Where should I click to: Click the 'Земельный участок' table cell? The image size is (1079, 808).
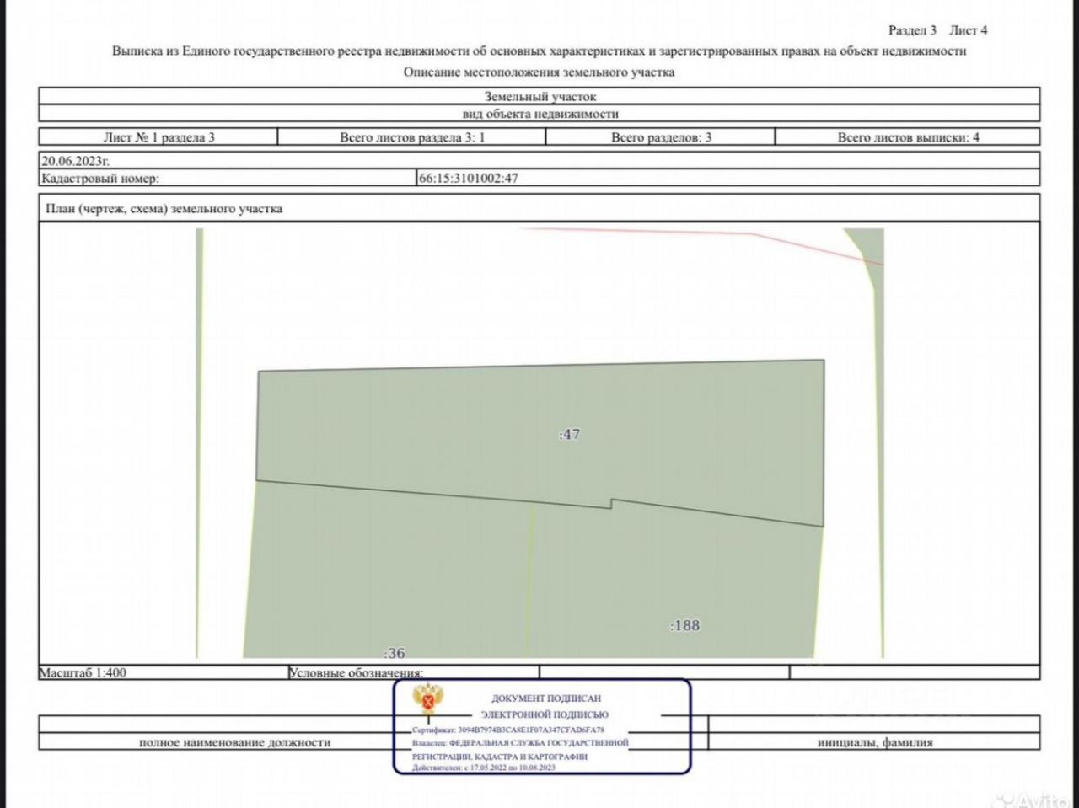(539, 96)
